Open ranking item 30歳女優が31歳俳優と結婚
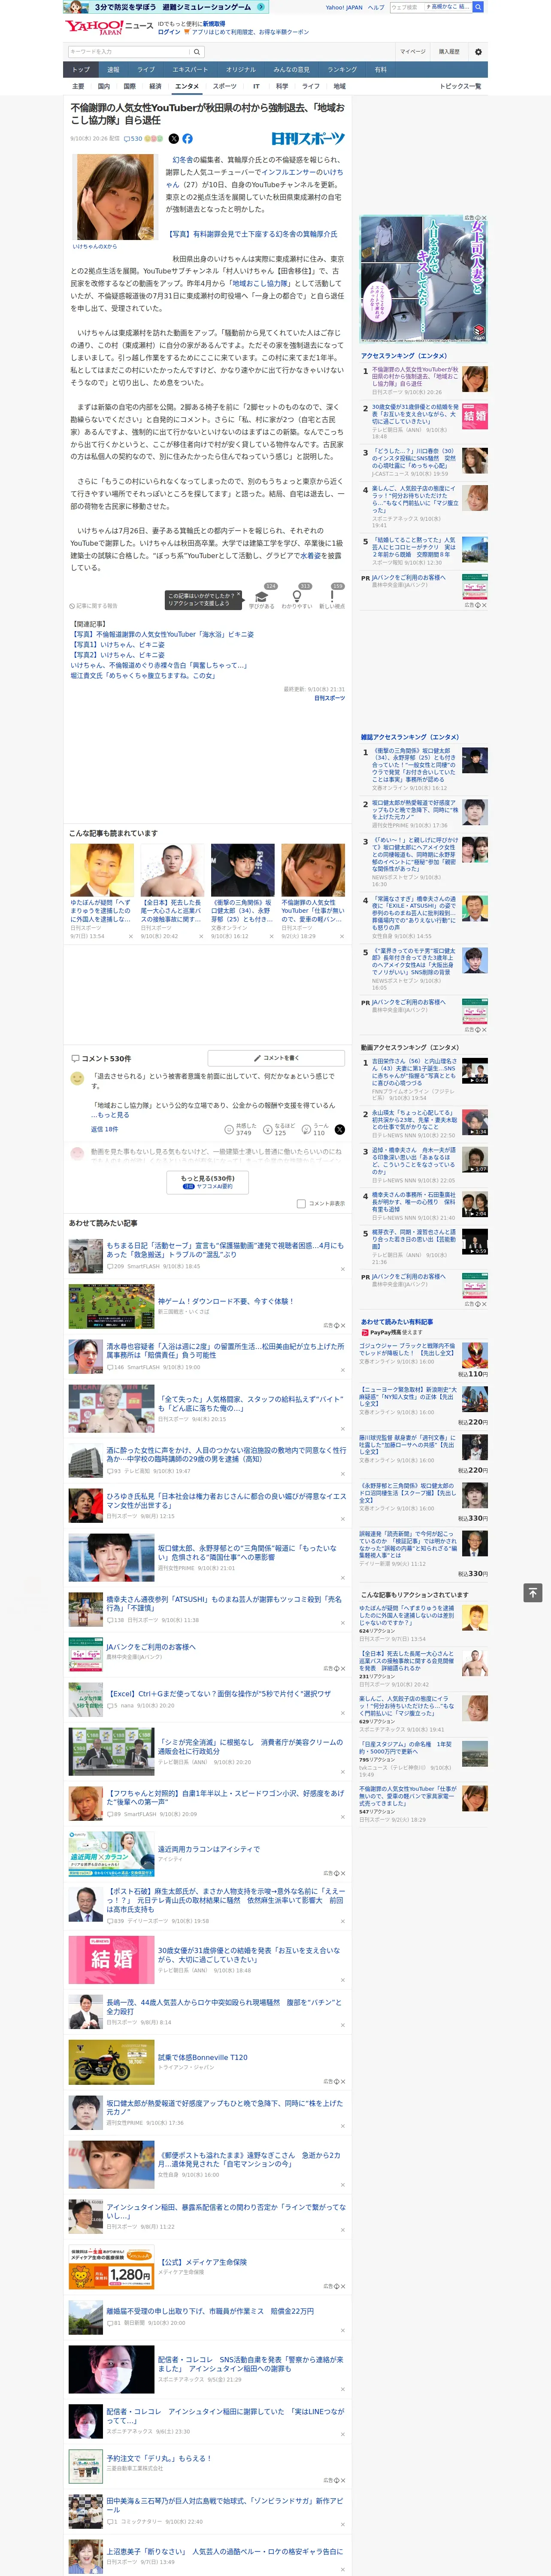 click(x=415, y=414)
